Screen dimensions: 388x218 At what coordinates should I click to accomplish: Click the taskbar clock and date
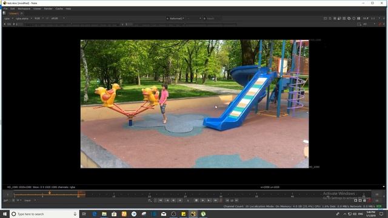(370, 214)
